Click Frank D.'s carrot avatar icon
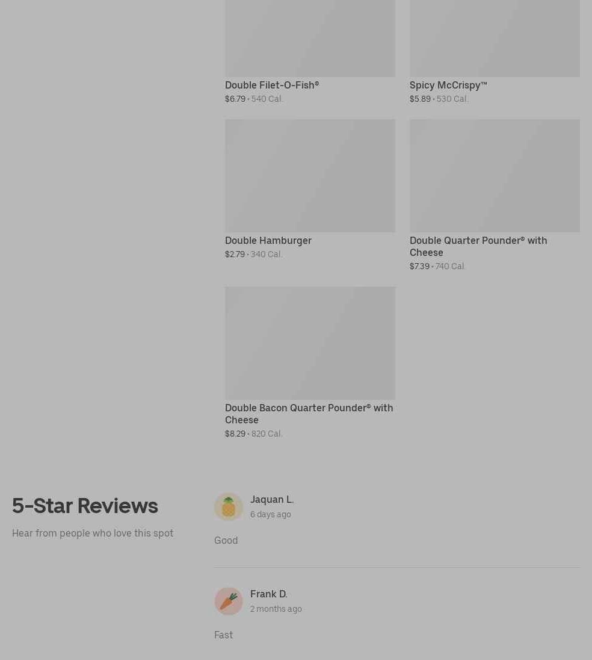This screenshot has width=592, height=660. 228,602
